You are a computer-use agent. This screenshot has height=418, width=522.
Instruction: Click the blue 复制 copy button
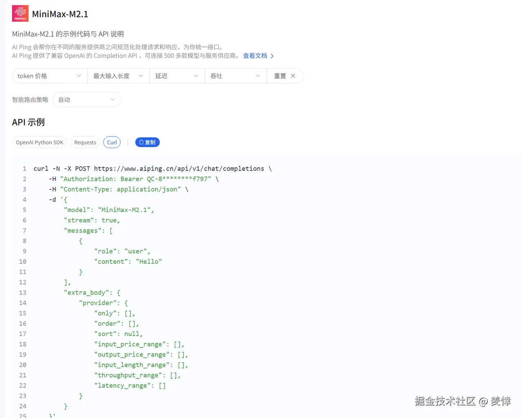point(147,142)
